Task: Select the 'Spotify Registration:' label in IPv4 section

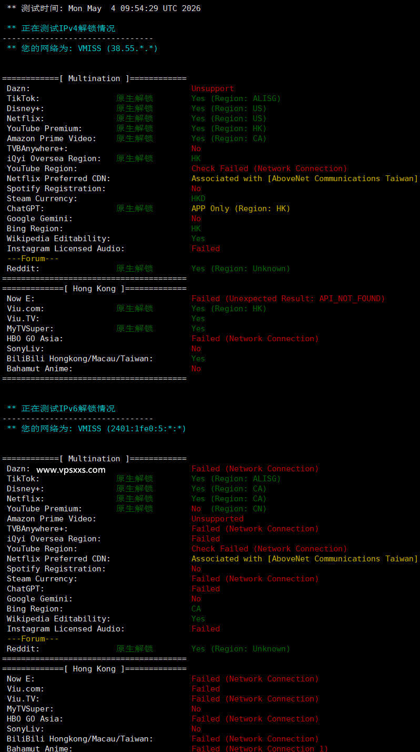Action: pos(56,189)
